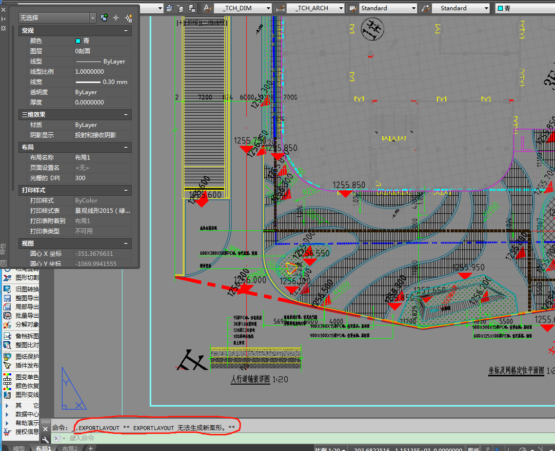Click the 批量导出 batch export tool
Screen dimensions: 555x451
point(27,316)
